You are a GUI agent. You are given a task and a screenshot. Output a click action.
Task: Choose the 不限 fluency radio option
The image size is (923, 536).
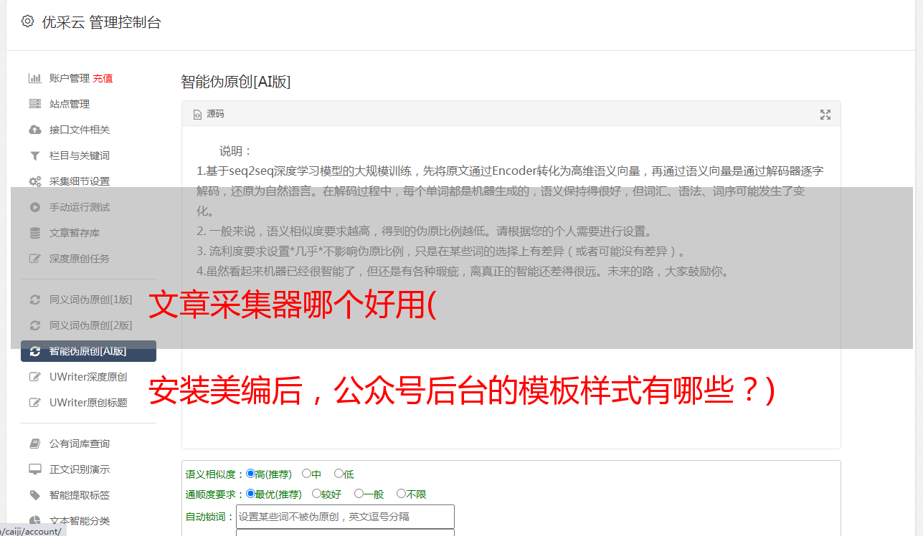pyautogui.click(x=401, y=494)
